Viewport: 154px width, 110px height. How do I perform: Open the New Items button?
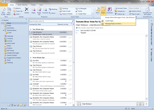point(9,11)
